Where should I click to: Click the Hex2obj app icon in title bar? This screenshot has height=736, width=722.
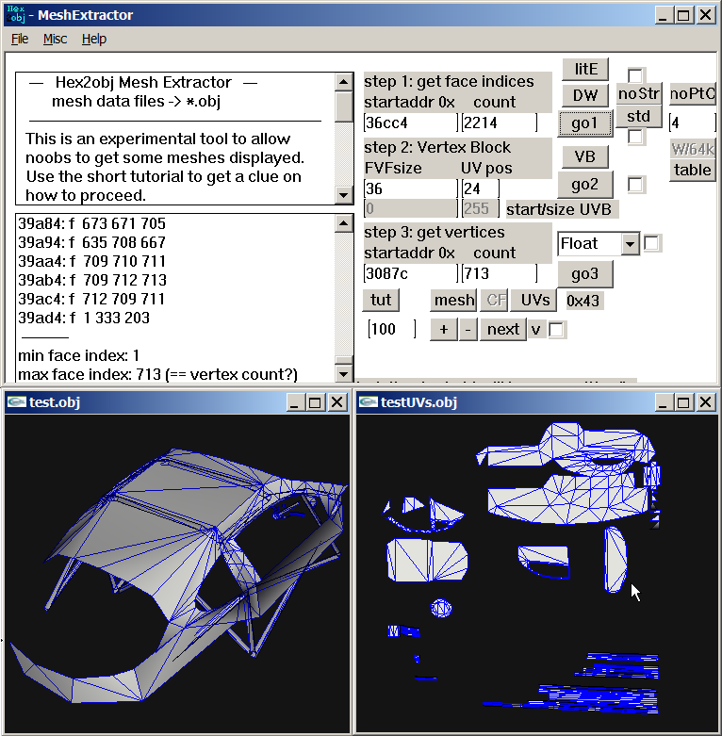tap(16, 14)
